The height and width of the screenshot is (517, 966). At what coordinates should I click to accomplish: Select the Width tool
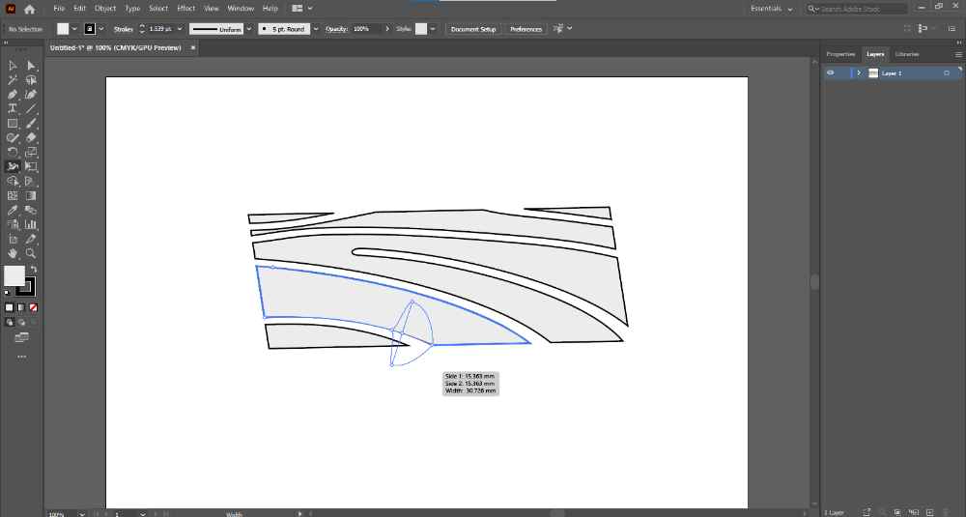click(13, 166)
